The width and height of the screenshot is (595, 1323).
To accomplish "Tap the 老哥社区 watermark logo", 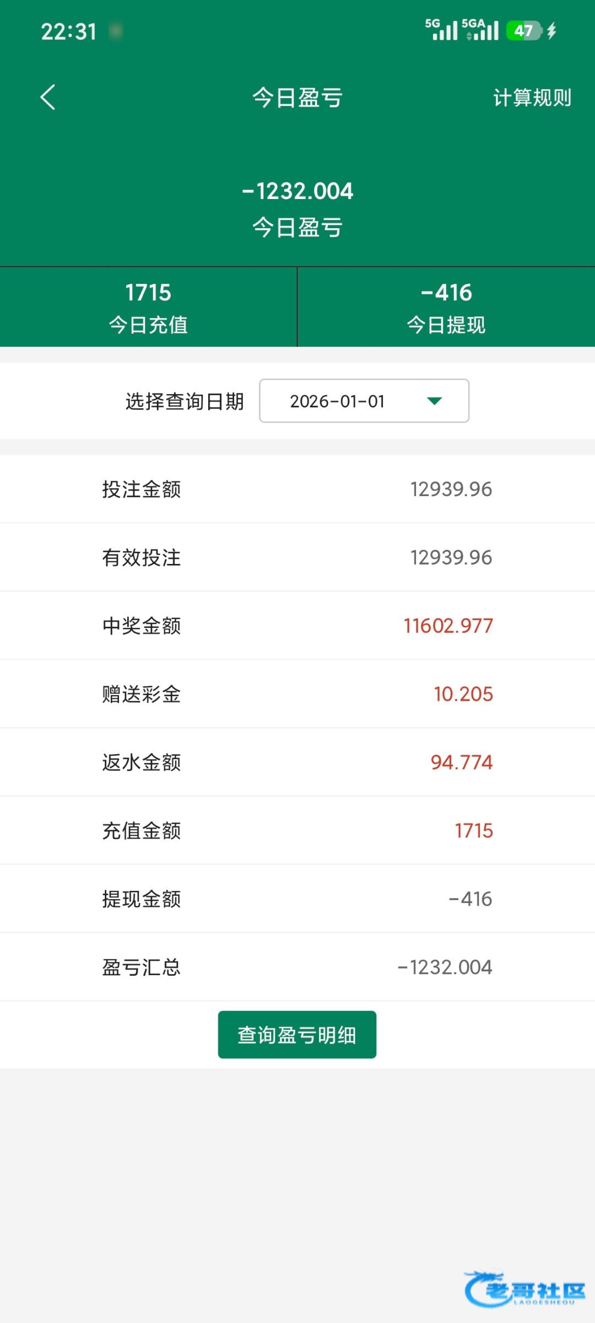I will point(524,1289).
